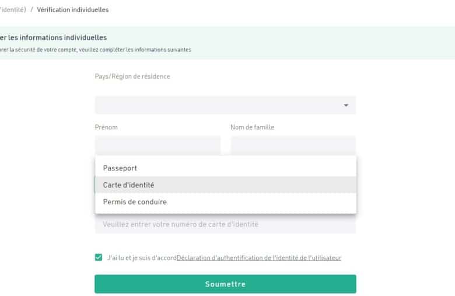Open the Déclaration d'authentification de l'identité link
Image resolution: width=455 pixels, height=296 pixels.
[x=259, y=257]
